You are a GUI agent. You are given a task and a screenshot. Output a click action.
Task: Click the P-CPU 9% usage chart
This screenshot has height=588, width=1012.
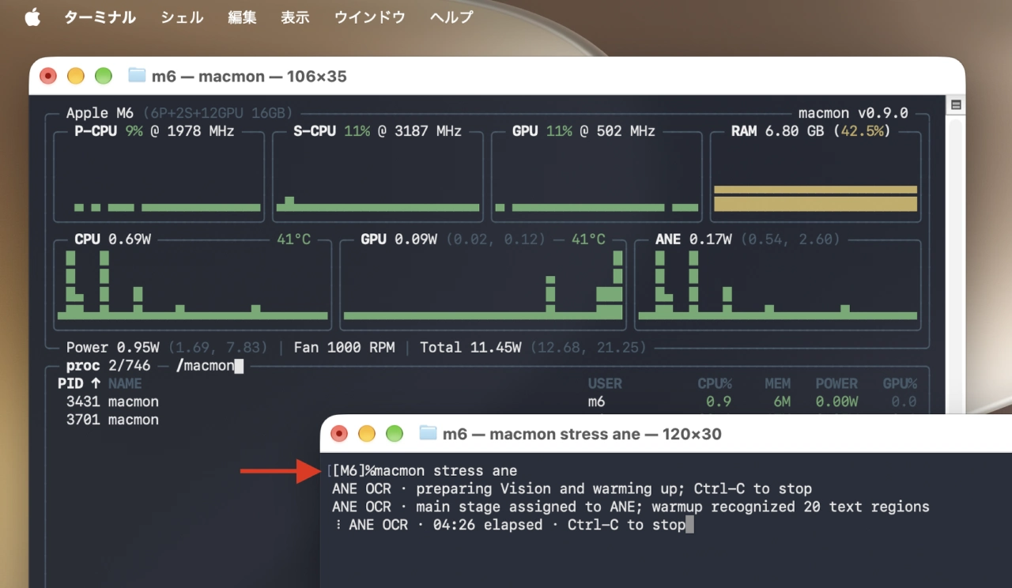point(159,177)
